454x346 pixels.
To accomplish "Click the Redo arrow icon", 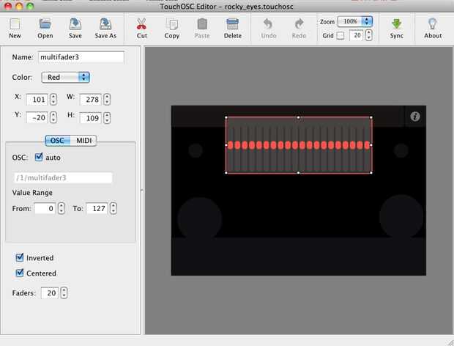I will [299, 24].
